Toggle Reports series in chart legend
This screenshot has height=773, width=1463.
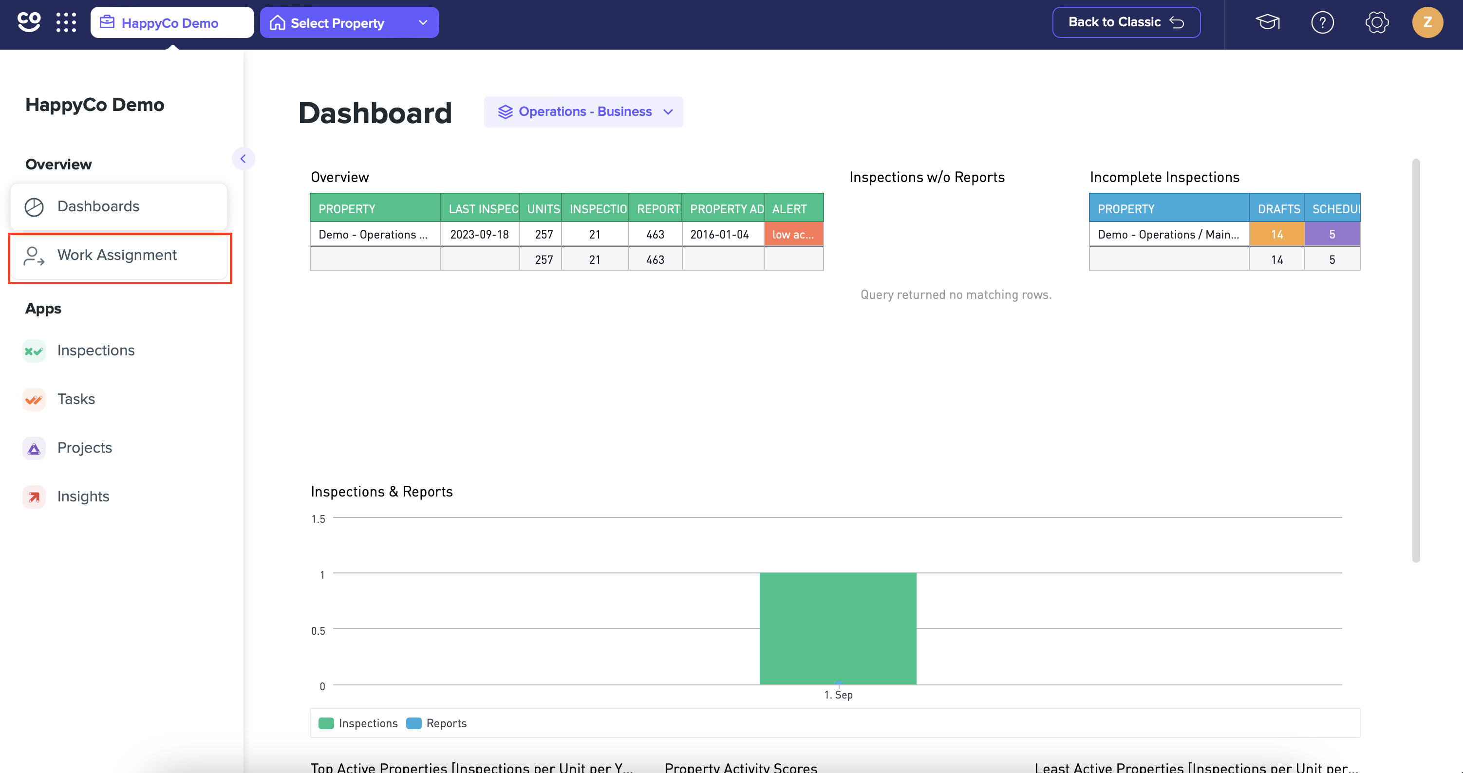(x=436, y=723)
